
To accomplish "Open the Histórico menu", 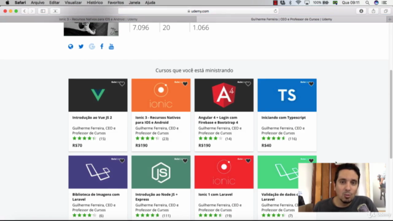I will pos(95,2).
